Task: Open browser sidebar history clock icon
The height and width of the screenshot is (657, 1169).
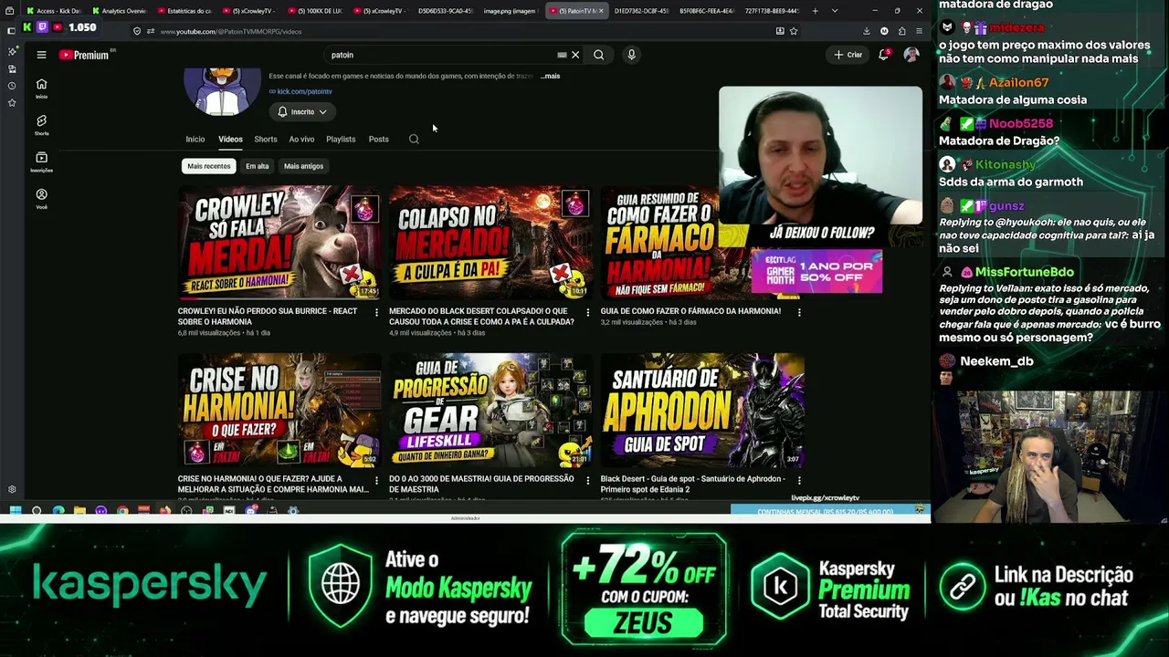Action: pyautogui.click(x=11, y=86)
